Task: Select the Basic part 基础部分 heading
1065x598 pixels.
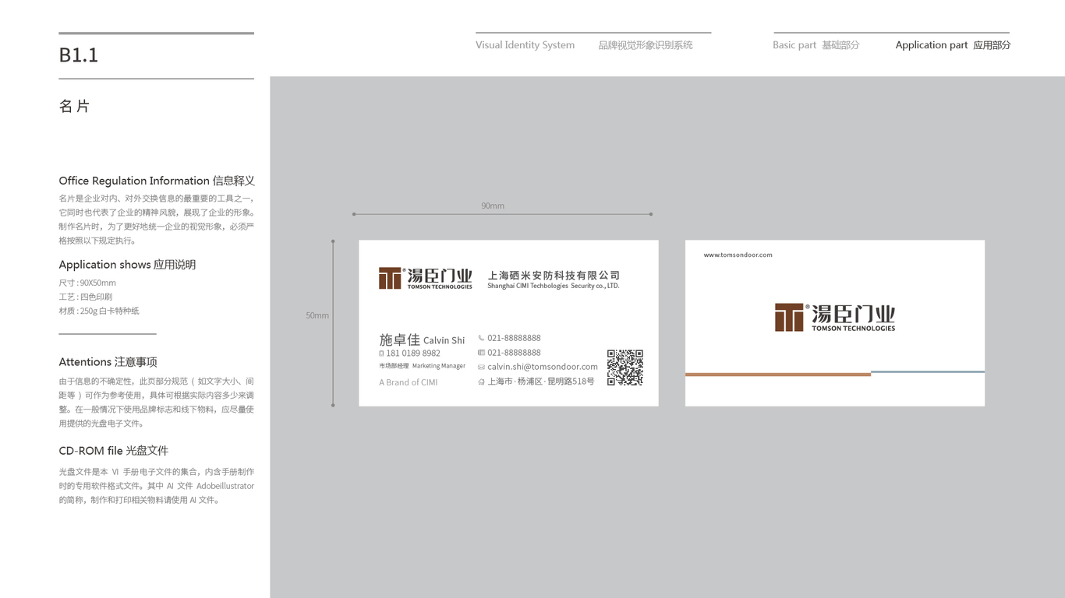Action: tap(816, 45)
